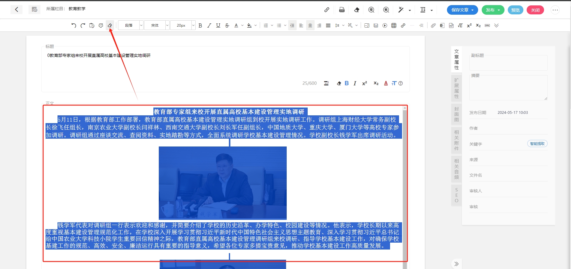Click the undo arrow icon
The height and width of the screenshot is (269, 571).
point(74,25)
